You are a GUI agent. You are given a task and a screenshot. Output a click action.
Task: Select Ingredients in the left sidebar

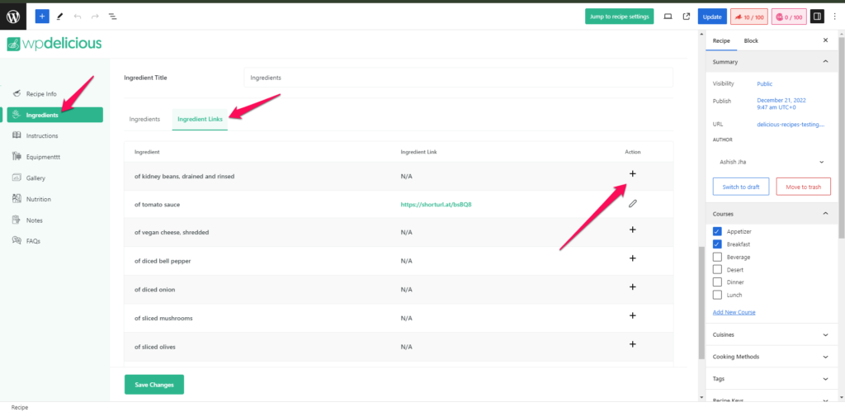(x=55, y=115)
